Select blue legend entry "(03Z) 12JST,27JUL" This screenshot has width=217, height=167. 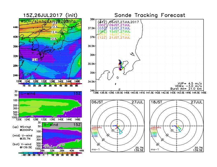coord(114,28)
